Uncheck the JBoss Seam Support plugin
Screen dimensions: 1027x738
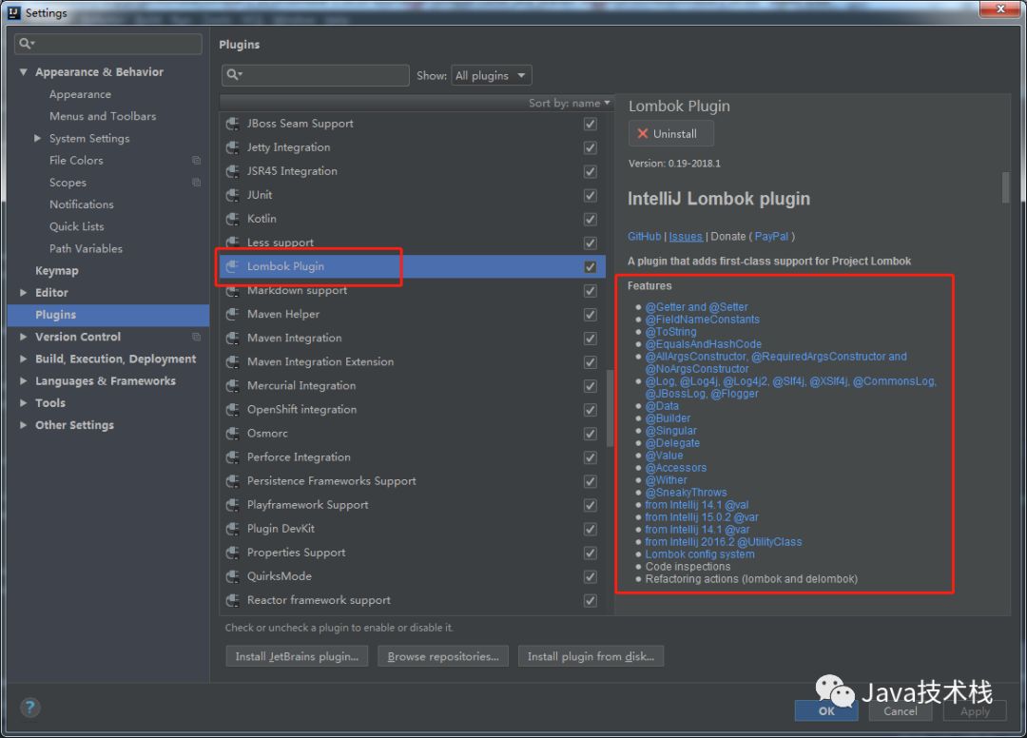pos(591,124)
